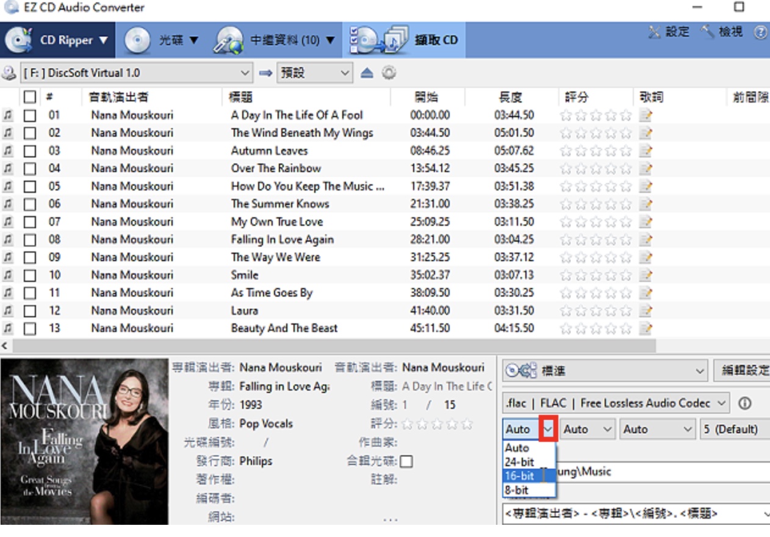Viewport: 770px width, 537px height.
Task: Choose 24-bit from the bit depth list
Action: (530, 462)
